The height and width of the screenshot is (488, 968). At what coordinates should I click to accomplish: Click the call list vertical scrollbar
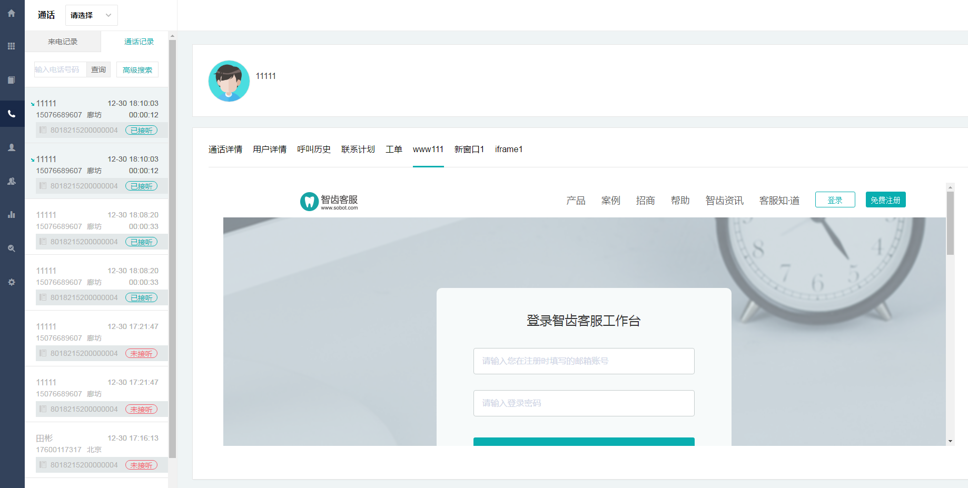coord(172,249)
